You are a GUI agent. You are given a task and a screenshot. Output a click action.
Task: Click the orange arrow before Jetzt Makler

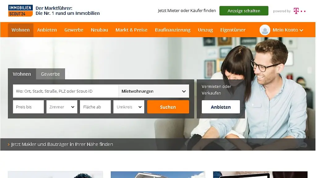pyautogui.click(x=9, y=144)
